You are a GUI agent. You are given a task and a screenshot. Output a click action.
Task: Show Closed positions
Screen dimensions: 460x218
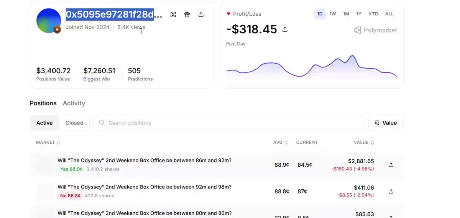click(x=74, y=123)
